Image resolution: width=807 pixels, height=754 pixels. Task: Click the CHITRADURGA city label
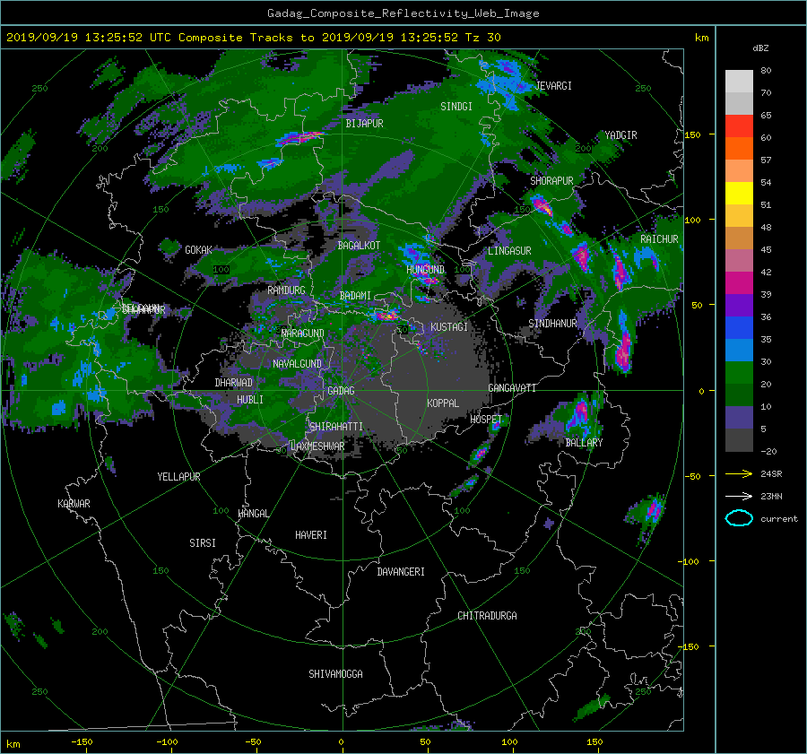pyautogui.click(x=488, y=616)
